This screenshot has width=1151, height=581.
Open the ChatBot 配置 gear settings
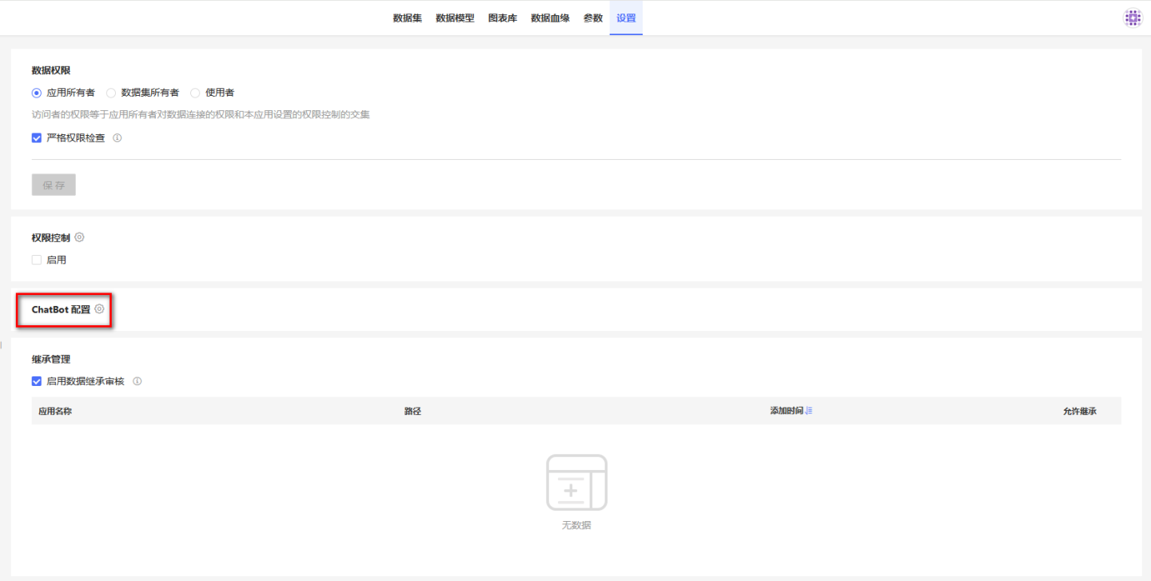pos(99,308)
